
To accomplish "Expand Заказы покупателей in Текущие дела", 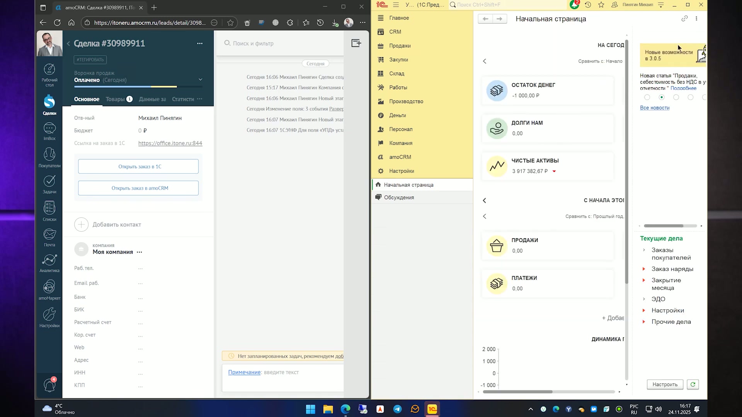I will click(x=644, y=250).
